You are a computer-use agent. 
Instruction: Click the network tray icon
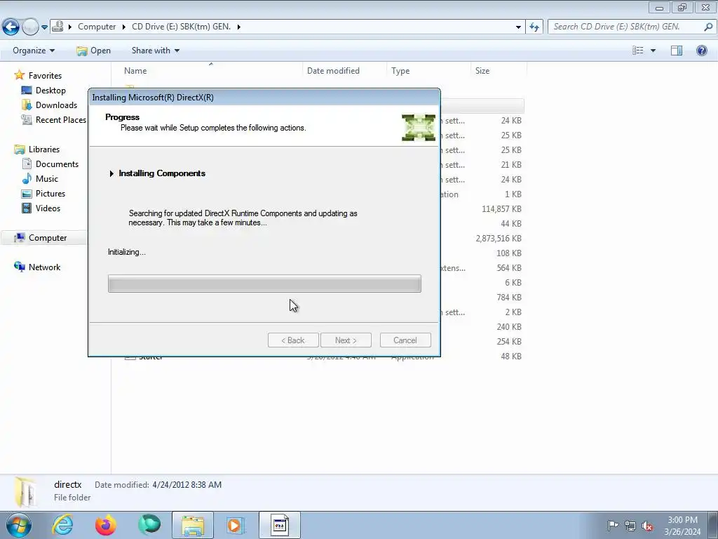coord(630,525)
